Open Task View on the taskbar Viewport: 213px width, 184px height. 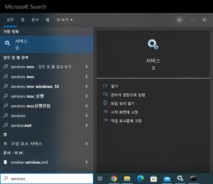coord(100,179)
